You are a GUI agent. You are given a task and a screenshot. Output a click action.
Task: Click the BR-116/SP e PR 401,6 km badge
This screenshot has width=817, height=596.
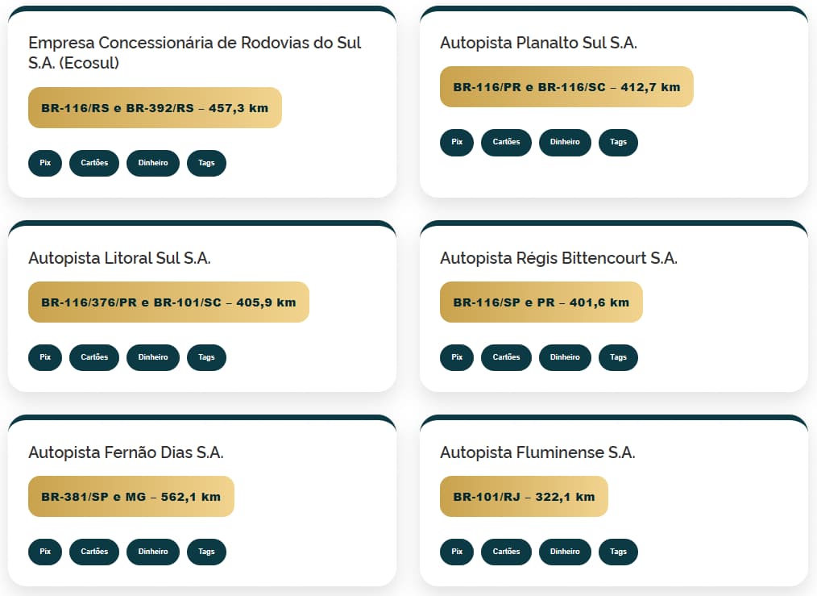click(x=541, y=302)
